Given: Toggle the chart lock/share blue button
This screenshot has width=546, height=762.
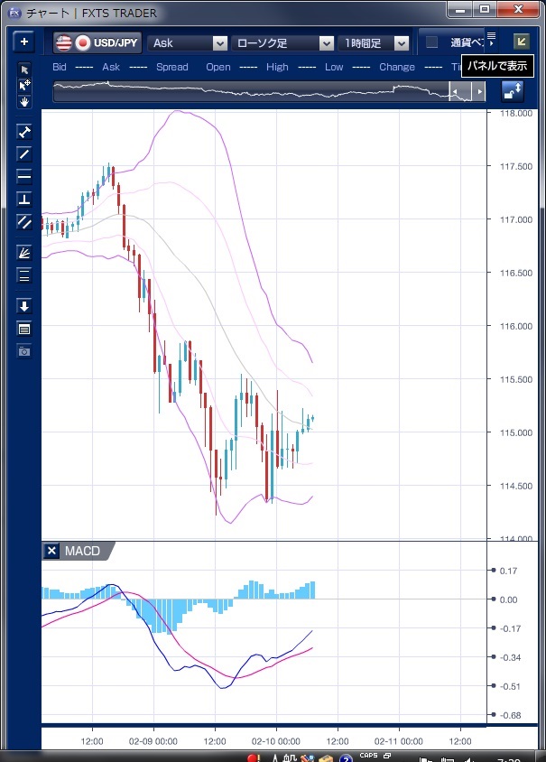Looking at the screenshot, I should click(x=513, y=90).
